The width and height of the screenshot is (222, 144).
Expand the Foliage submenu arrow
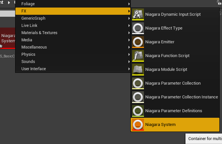[129, 4]
